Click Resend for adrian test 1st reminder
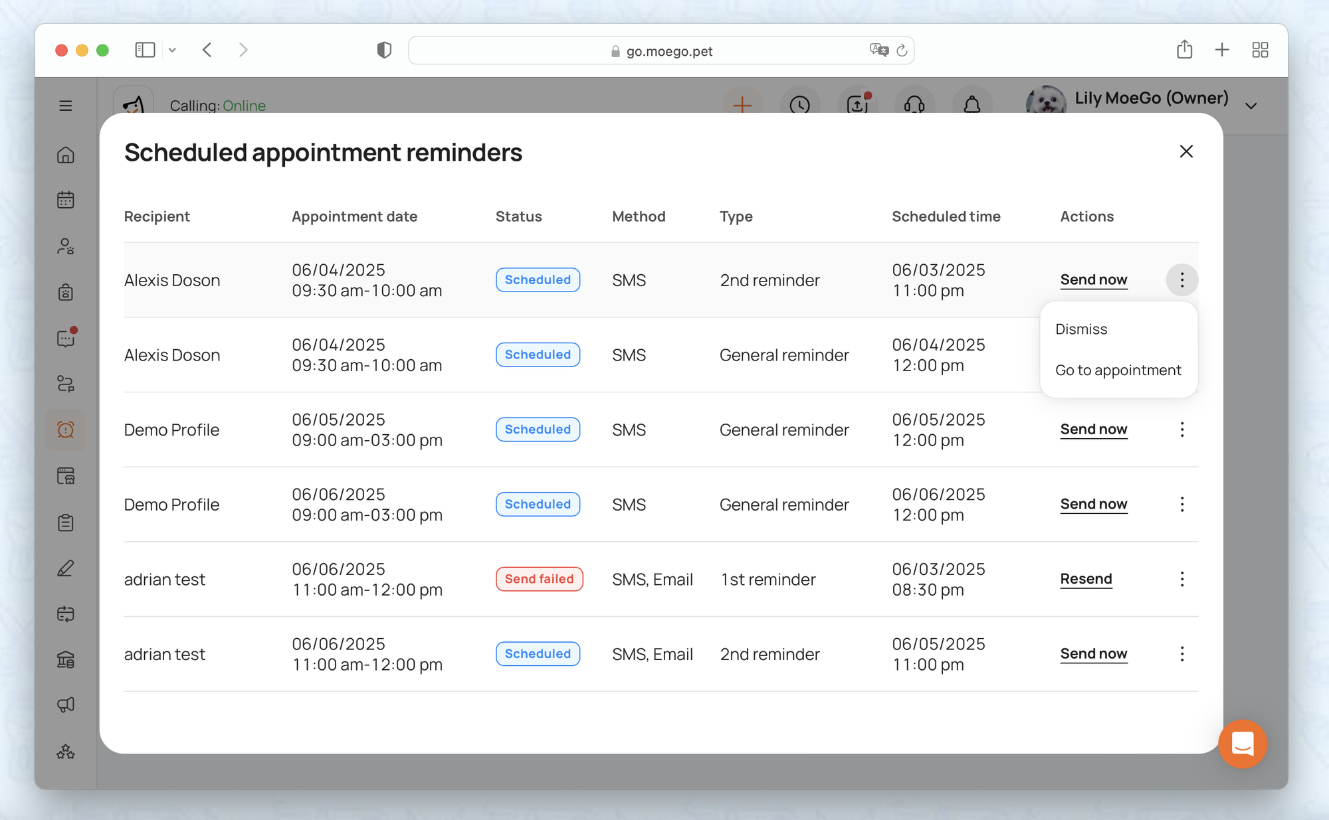The image size is (1329, 820). pos(1085,579)
